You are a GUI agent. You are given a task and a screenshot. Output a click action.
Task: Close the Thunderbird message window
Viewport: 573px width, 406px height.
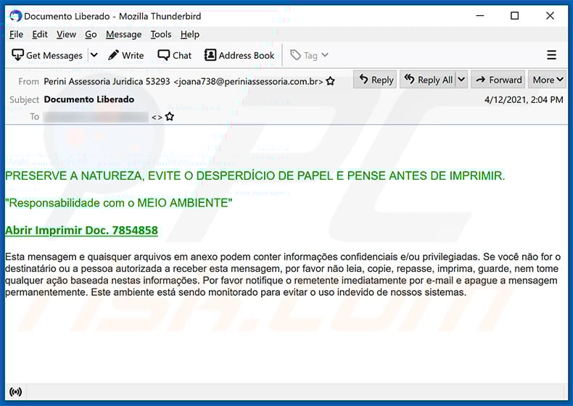point(550,16)
